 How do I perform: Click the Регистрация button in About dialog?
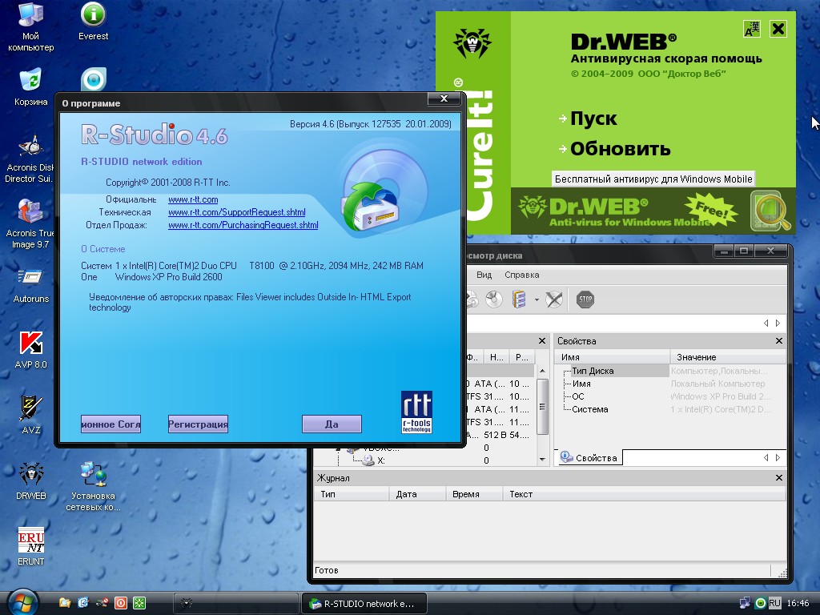198,424
